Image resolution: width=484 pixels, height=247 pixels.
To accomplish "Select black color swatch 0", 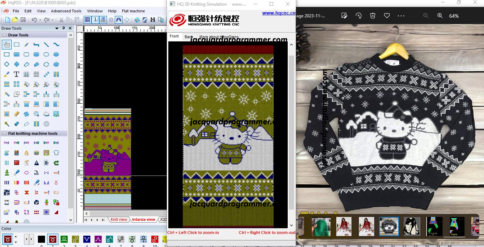I will coord(41,239).
